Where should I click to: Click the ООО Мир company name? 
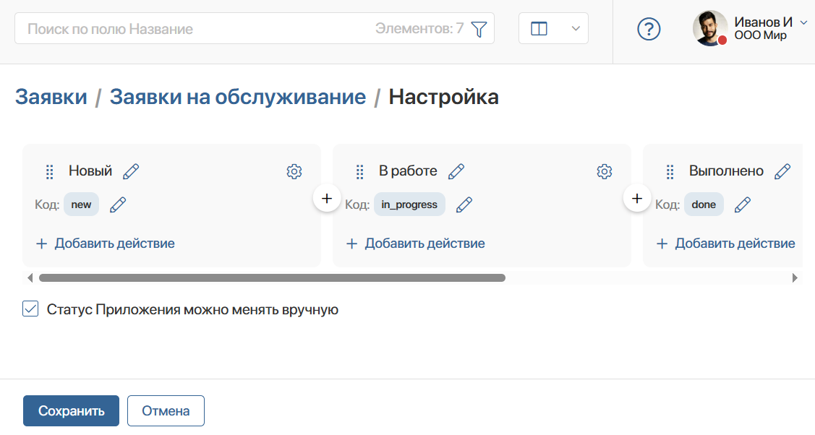click(x=761, y=35)
